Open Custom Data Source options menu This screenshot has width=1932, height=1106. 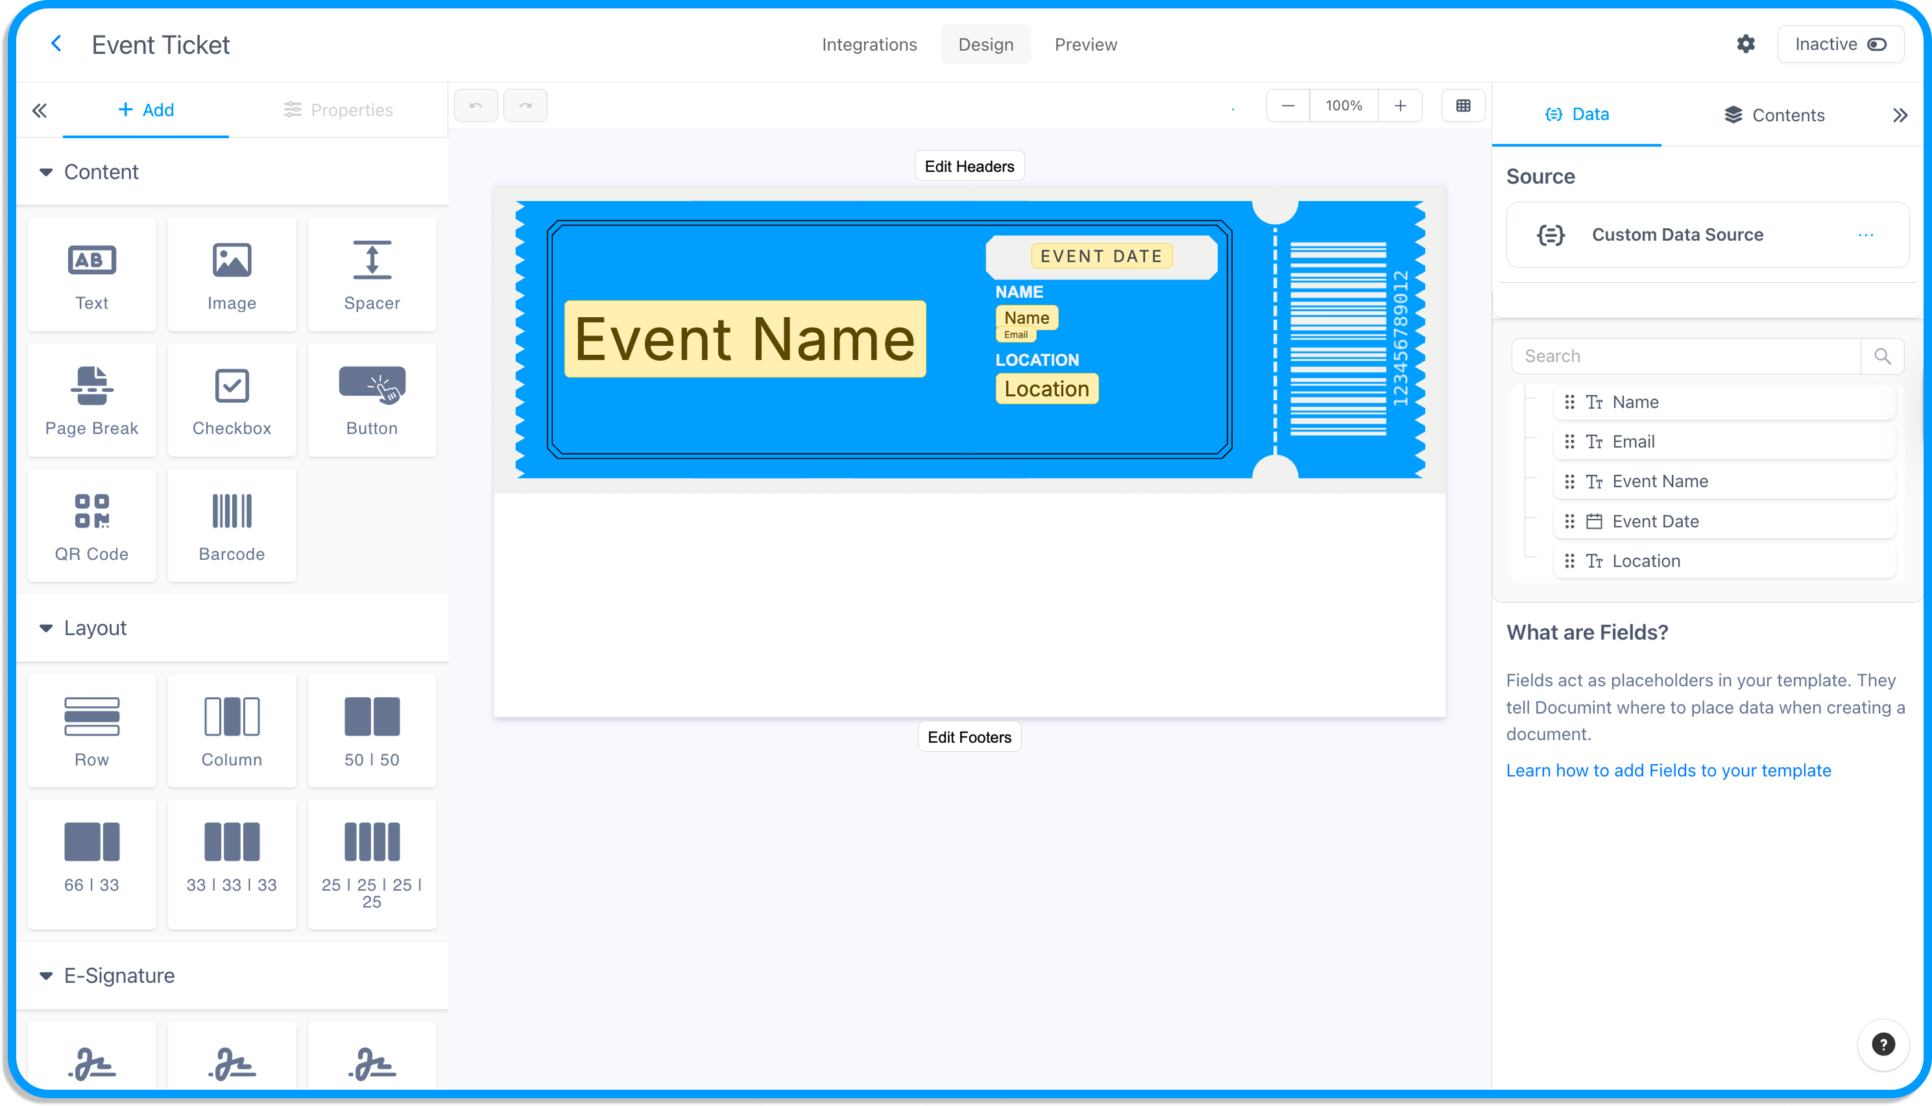(x=1865, y=235)
